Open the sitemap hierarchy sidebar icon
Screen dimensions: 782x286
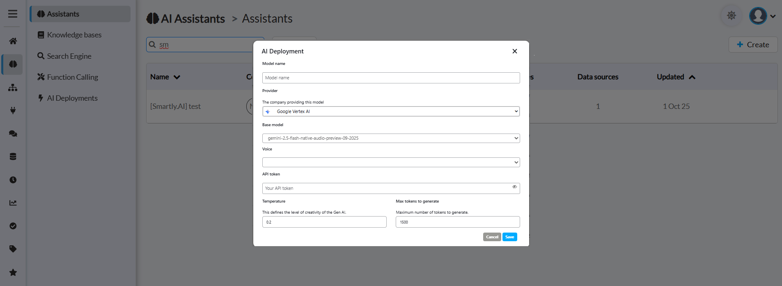[13, 88]
